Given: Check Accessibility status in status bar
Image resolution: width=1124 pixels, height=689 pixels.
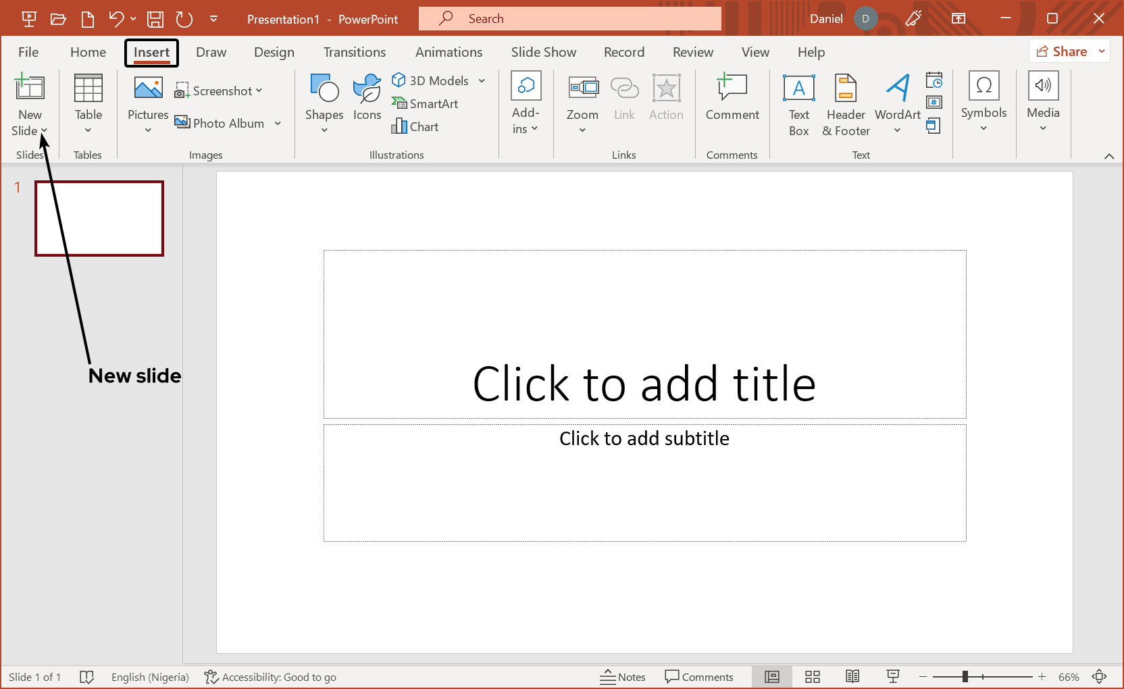Looking at the screenshot, I should (270, 676).
